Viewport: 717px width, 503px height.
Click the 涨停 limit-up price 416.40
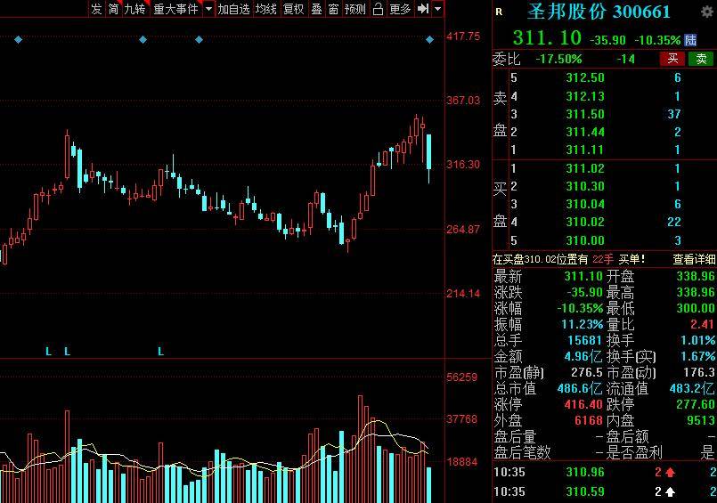[583, 405]
